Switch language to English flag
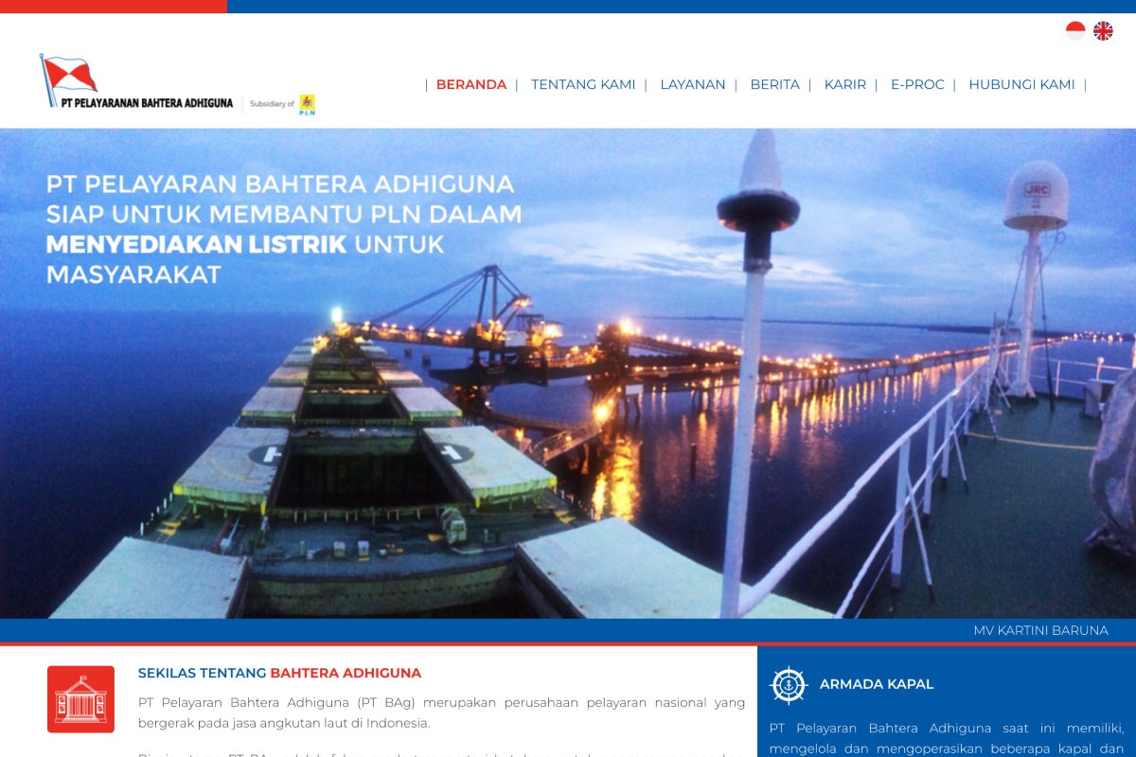Viewport: 1136px width, 757px height. pos(1103,31)
